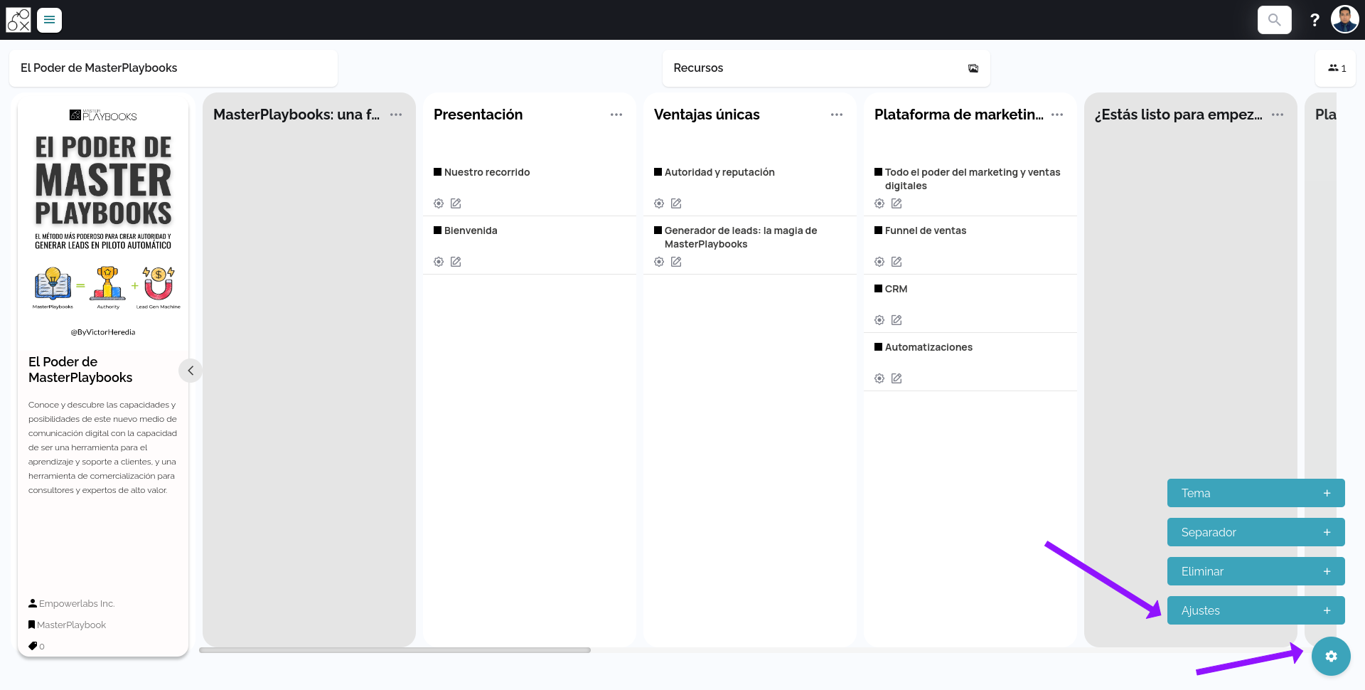Click the CRM item title
The image size is (1365, 690).
click(896, 289)
